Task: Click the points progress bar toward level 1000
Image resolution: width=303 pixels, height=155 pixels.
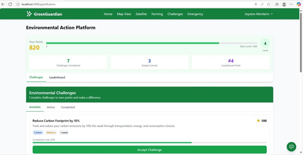Action: 152,43
